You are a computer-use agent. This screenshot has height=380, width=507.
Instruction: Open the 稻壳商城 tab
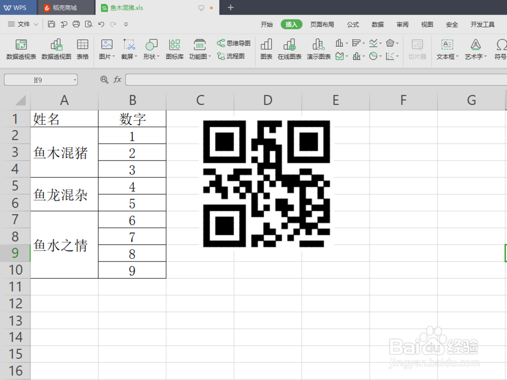[x=65, y=8]
